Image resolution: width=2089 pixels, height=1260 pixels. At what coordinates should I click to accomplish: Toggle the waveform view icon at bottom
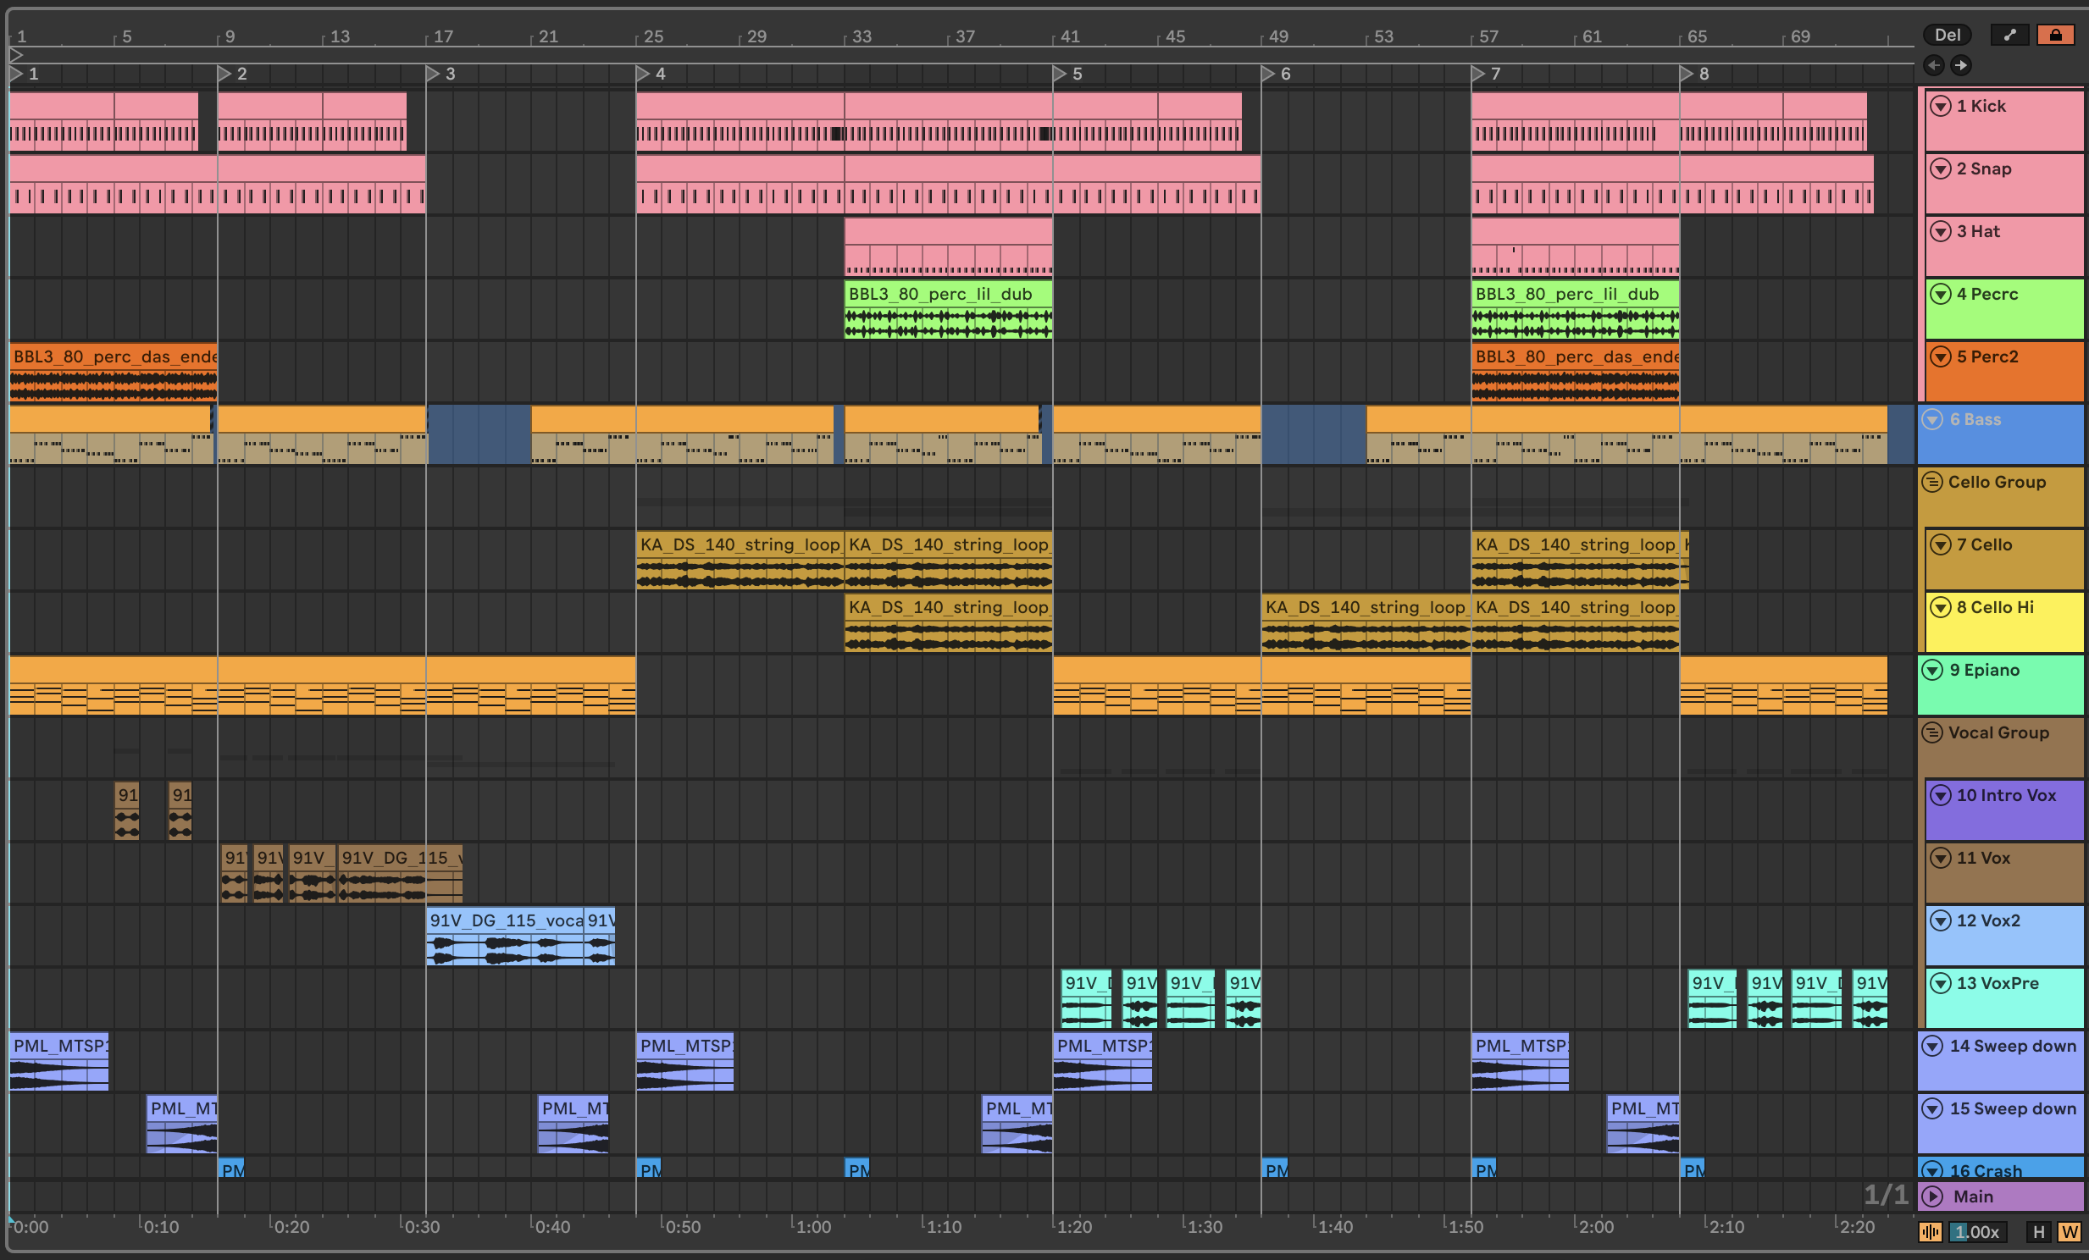pos(1931,1231)
